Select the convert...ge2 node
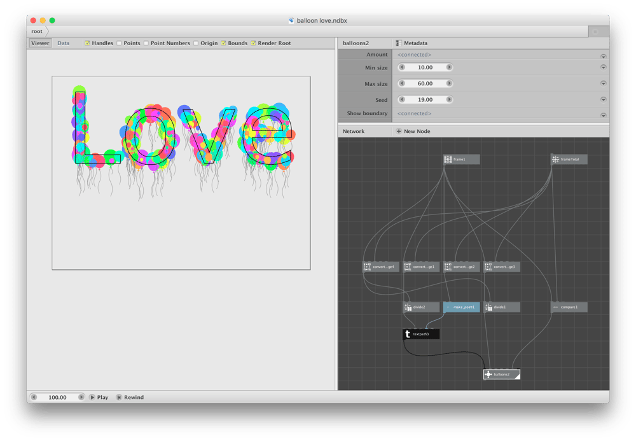Viewport: 636px width, 441px height. (x=462, y=267)
